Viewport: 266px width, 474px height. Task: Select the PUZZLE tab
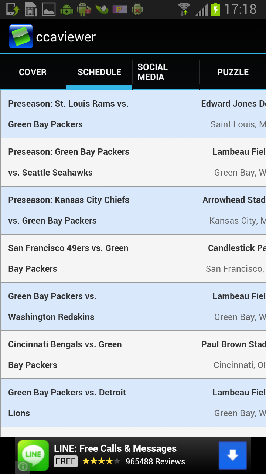[x=233, y=72]
